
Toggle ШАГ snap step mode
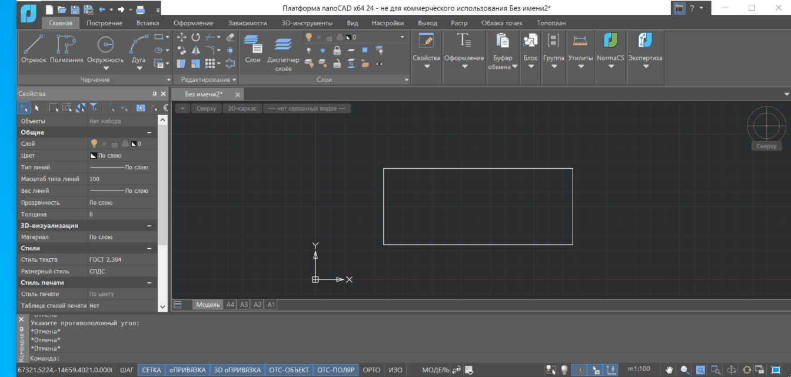(x=127, y=370)
